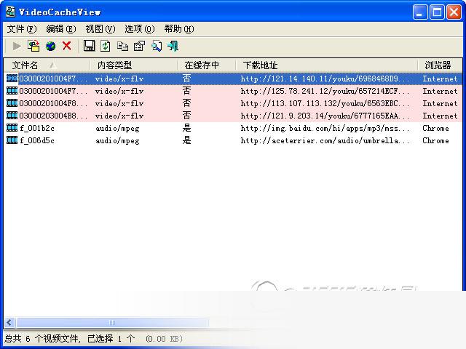Sort by the 文件名 column header
Viewport: 466px width, 349px height.
pos(47,65)
